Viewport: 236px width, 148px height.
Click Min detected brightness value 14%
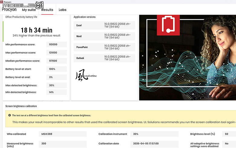57,92
